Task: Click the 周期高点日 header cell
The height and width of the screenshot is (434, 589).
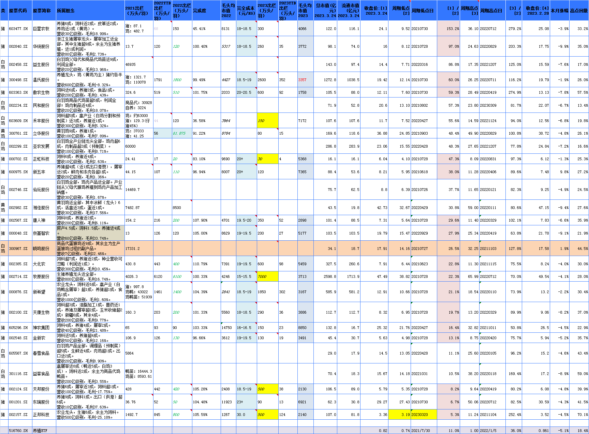Action: pyautogui.click(x=492, y=11)
